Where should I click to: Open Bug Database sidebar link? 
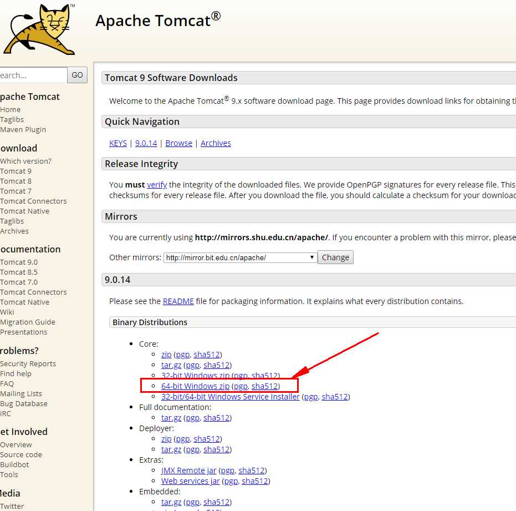coord(24,404)
